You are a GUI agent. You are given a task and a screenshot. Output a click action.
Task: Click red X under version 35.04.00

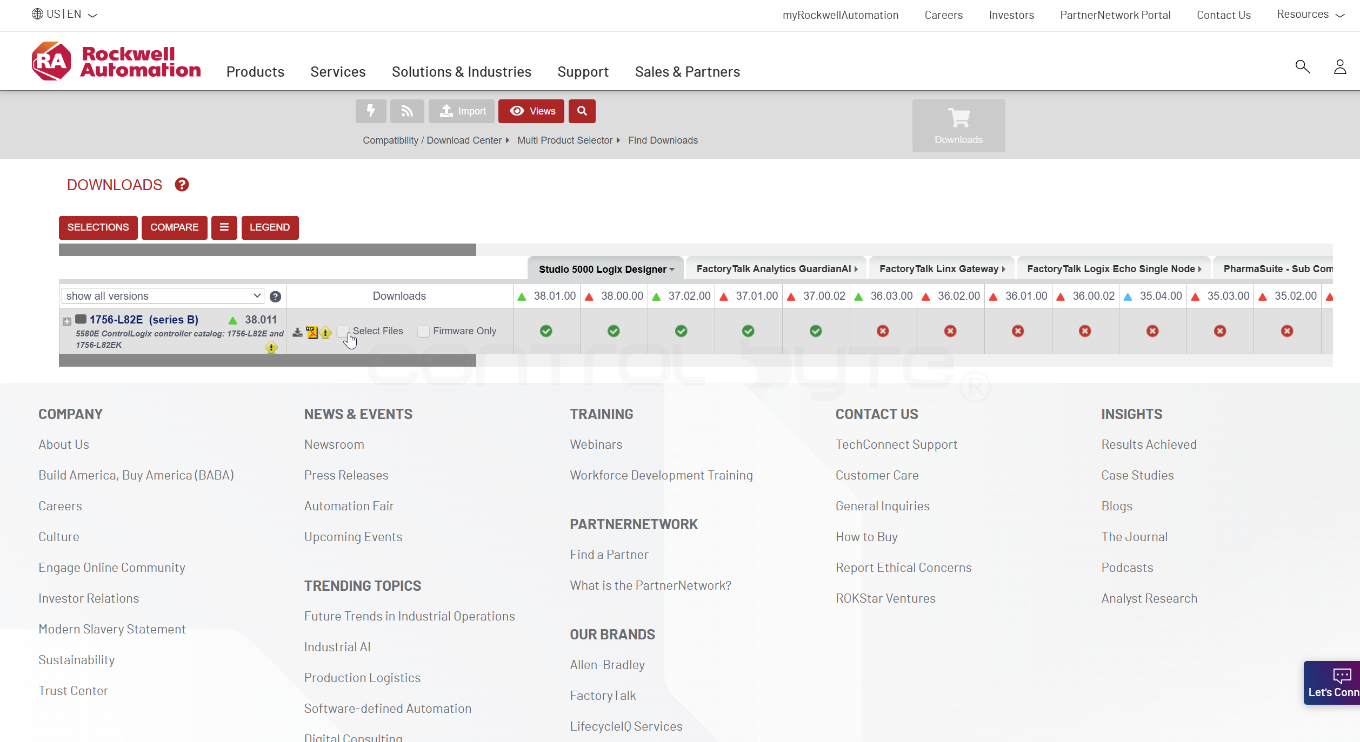pyautogui.click(x=1152, y=331)
